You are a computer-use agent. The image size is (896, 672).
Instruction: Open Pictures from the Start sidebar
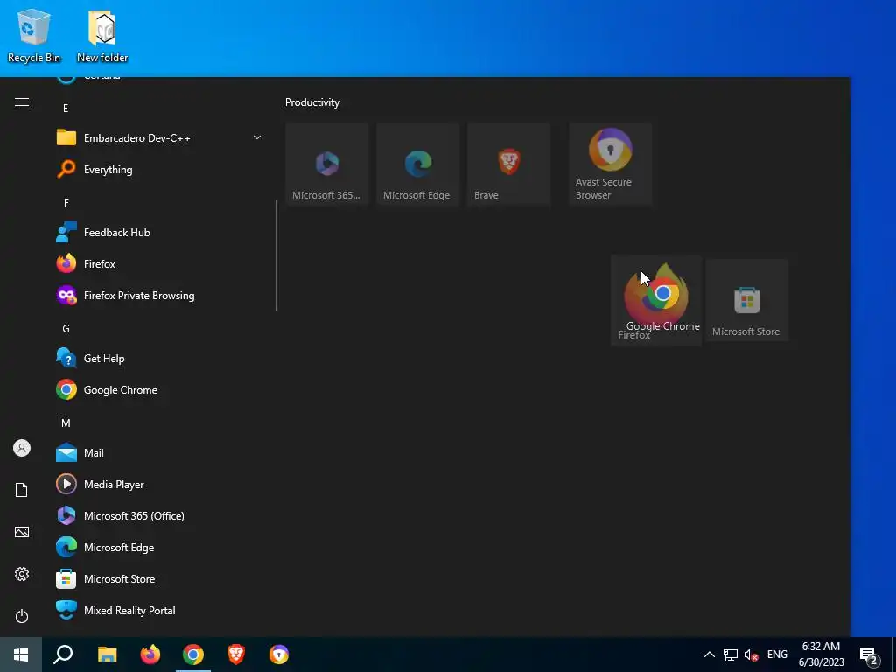(22, 532)
